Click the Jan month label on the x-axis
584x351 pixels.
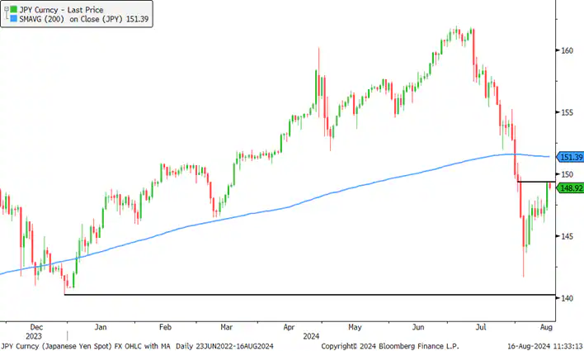tap(101, 327)
